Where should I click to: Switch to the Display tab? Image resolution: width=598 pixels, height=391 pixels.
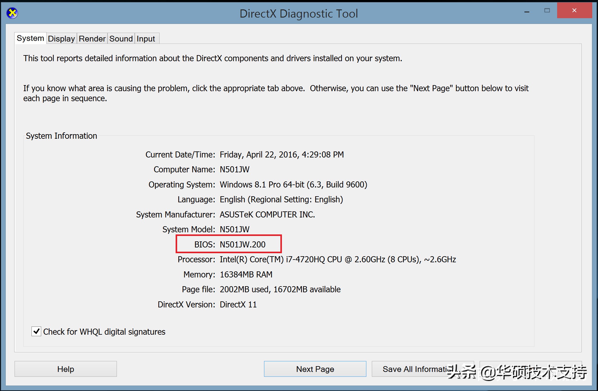tap(61, 39)
